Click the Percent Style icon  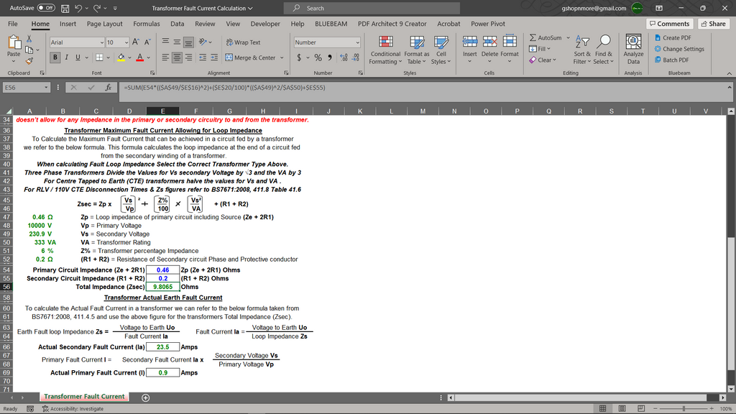(318, 57)
